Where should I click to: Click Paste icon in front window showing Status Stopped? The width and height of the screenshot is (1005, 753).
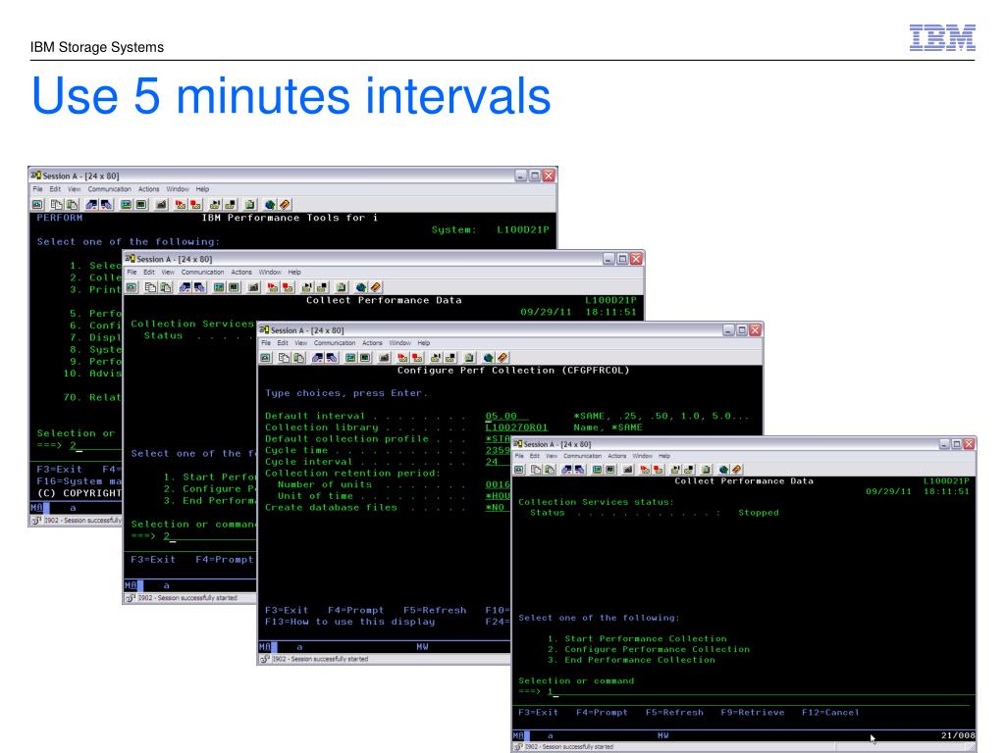coord(550,470)
